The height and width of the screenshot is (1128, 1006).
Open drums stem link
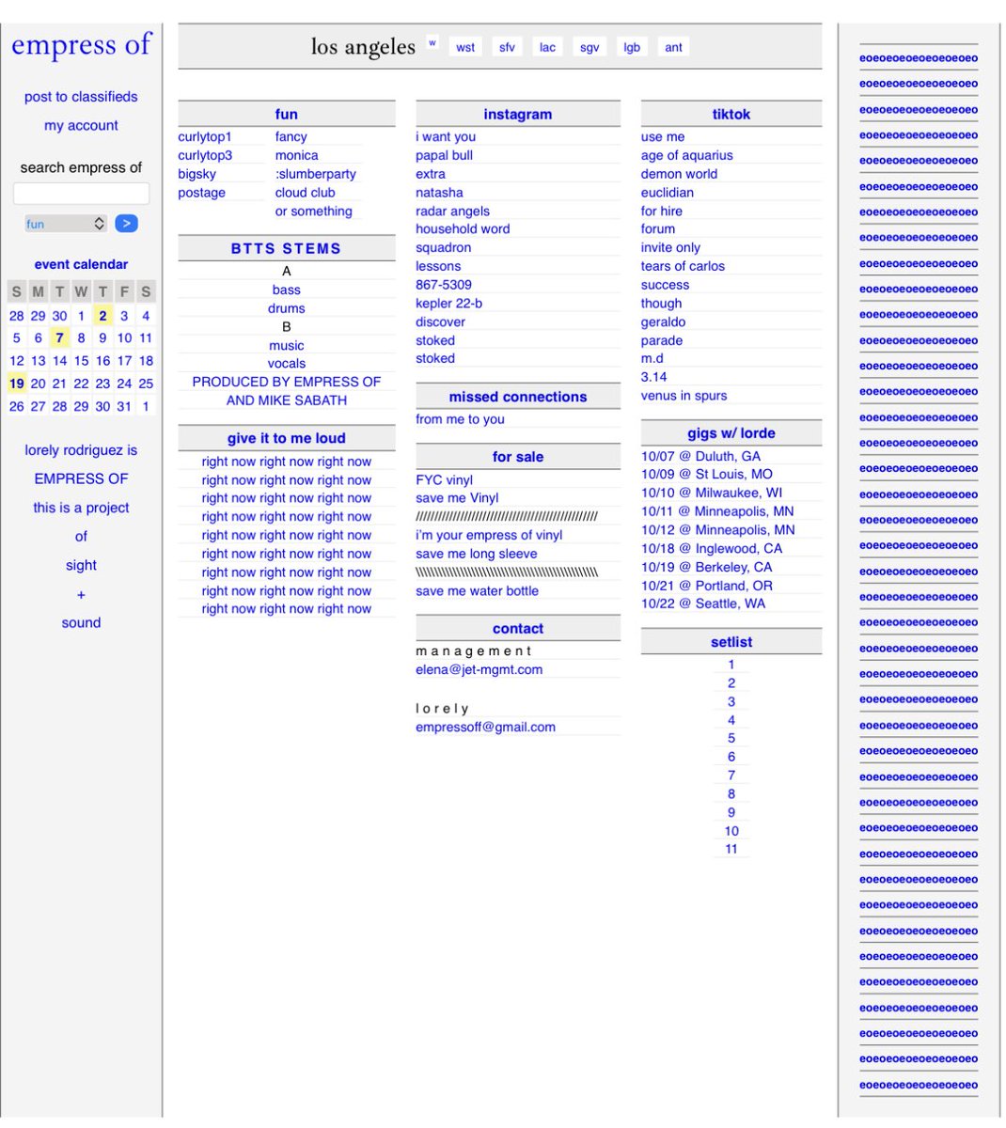[287, 308]
